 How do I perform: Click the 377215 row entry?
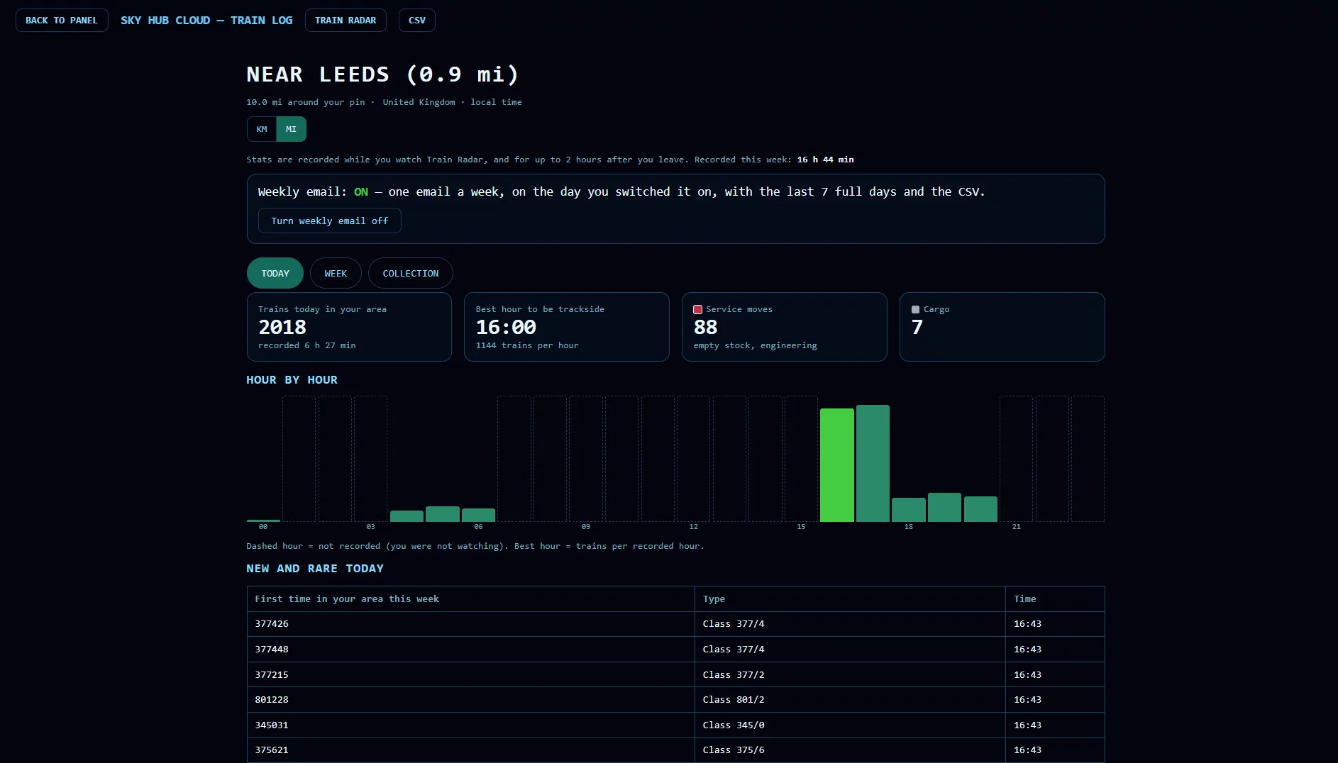(x=272, y=675)
